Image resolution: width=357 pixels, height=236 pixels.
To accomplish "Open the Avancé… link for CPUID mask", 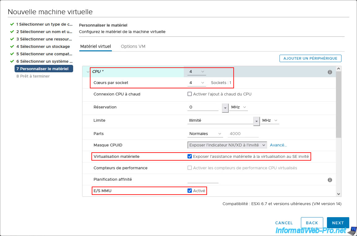I will point(278,145).
